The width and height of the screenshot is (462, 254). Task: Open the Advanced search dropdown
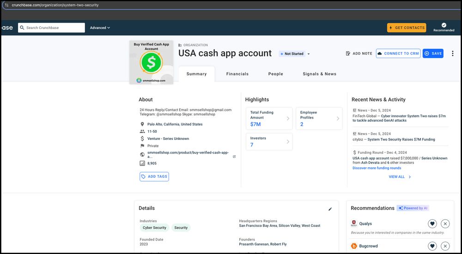tap(100, 28)
